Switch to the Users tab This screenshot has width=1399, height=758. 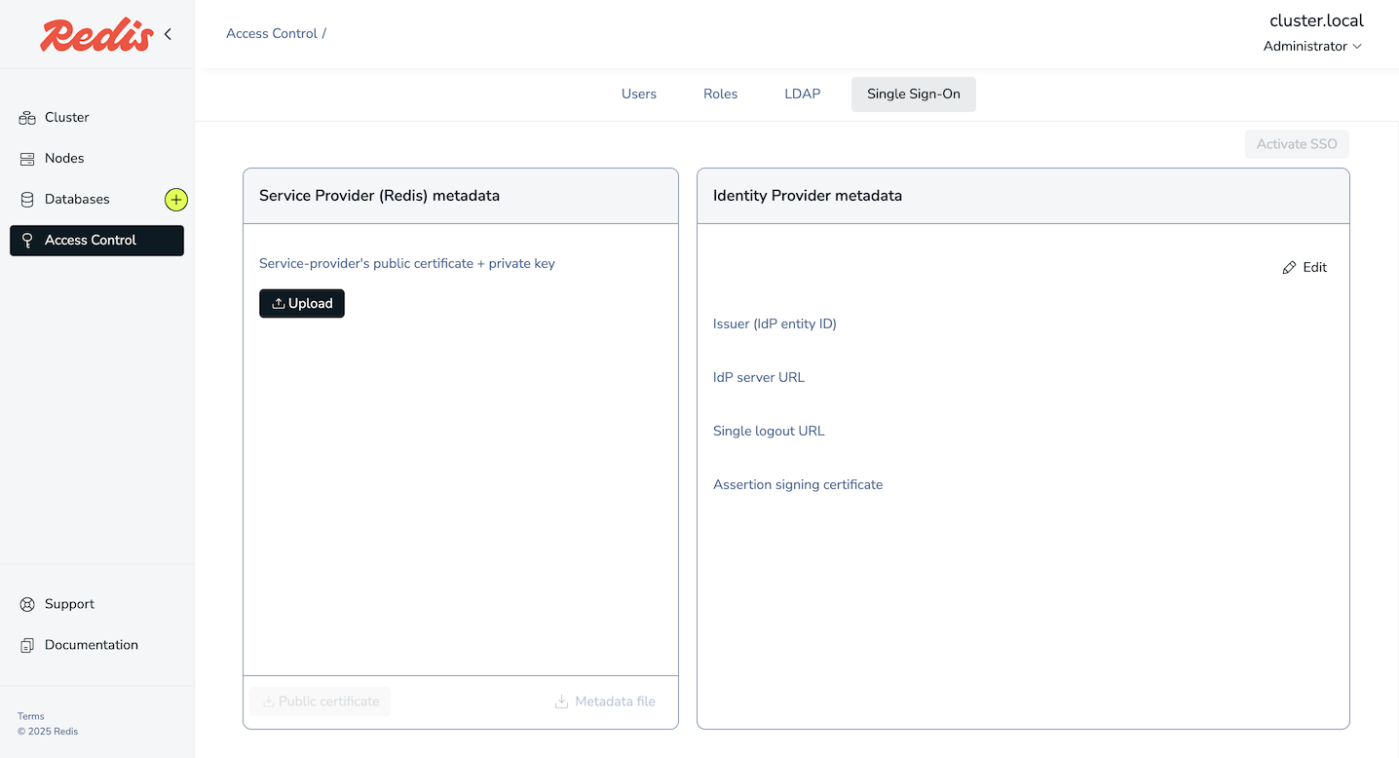pyautogui.click(x=639, y=95)
